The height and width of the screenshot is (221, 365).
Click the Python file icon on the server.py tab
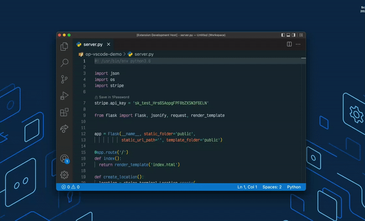(79, 44)
